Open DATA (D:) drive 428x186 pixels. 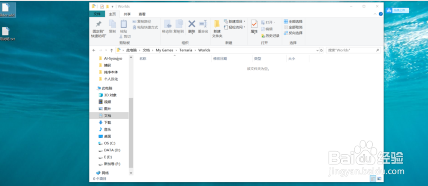(x=110, y=150)
